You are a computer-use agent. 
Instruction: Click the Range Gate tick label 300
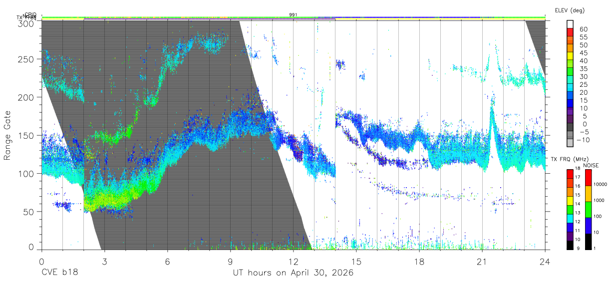click(26, 23)
